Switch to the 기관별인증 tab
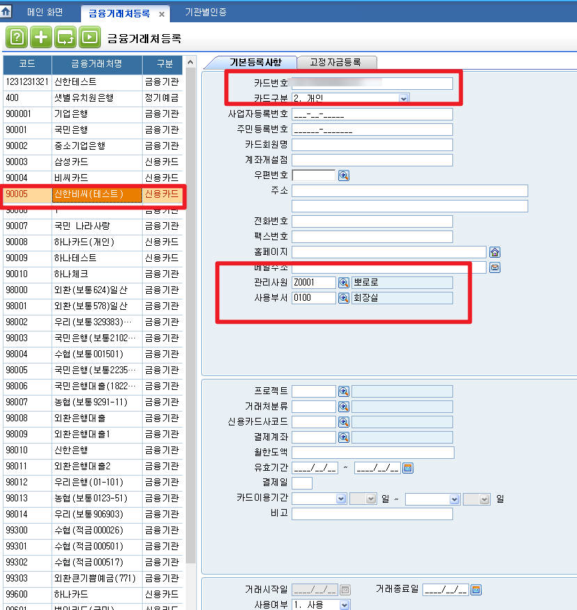The height and width of the screenshot is (610, 577). (x=205, y=13)
